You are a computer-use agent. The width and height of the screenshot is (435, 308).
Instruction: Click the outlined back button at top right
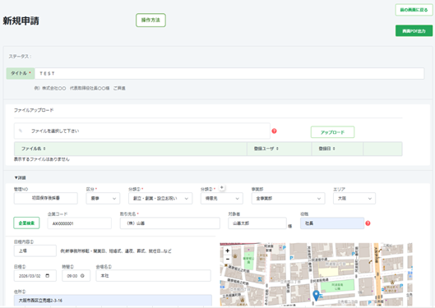pos(414,10)
